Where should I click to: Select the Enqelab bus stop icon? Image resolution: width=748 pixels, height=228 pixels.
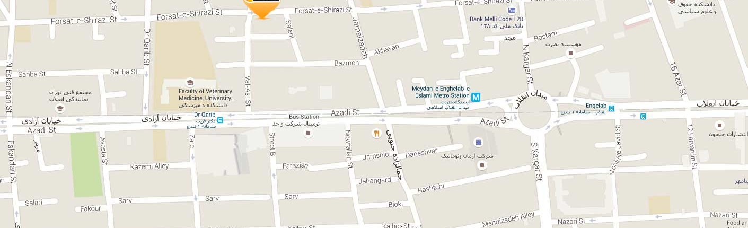611,109
